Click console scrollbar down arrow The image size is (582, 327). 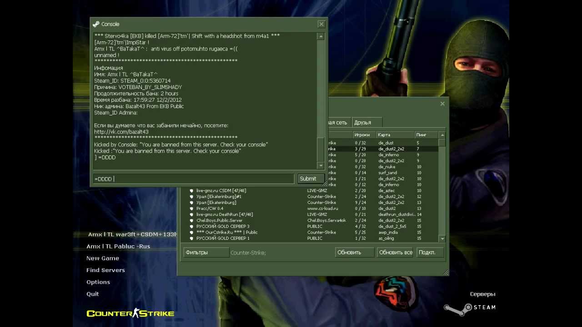click(x=321, y=166)
